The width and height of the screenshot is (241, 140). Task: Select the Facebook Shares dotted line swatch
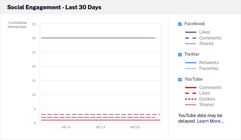(191, 44)
